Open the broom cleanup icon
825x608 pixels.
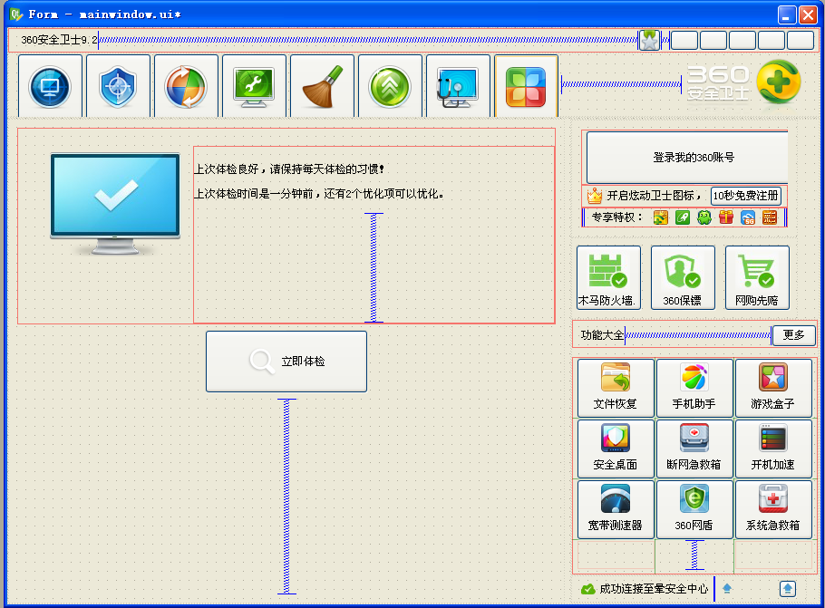pyautogui.click(x=322, y=86)
